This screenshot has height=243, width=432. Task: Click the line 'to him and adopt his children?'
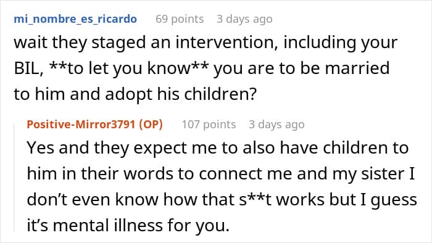135,94
